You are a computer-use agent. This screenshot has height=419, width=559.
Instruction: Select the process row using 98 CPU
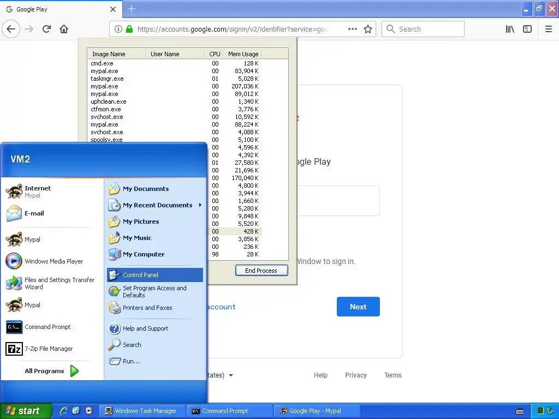coord(235,254)
